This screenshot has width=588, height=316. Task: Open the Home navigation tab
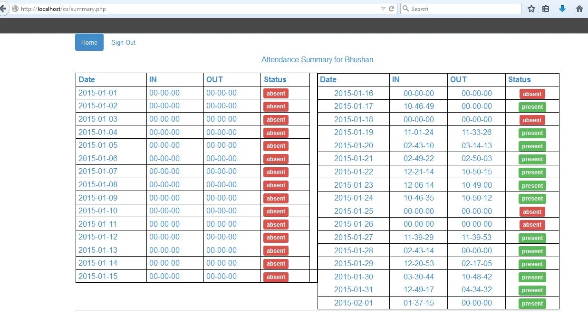[x=89, y=42]
